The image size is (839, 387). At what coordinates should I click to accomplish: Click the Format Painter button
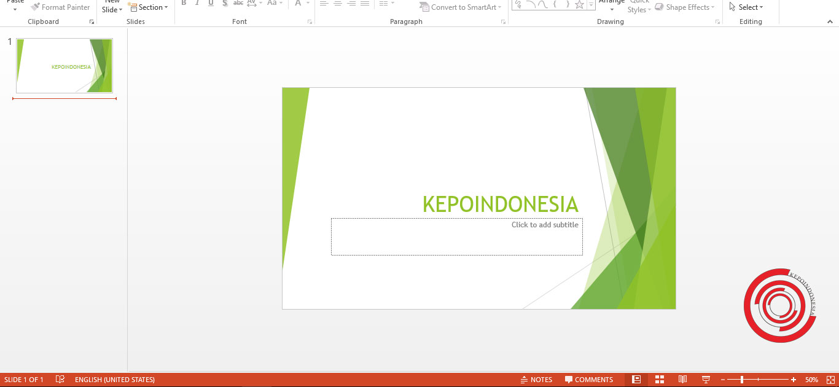point(60,7)
